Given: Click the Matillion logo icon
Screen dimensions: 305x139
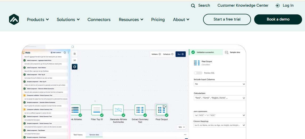Looking at the screenshot, I should click(14, 19).
